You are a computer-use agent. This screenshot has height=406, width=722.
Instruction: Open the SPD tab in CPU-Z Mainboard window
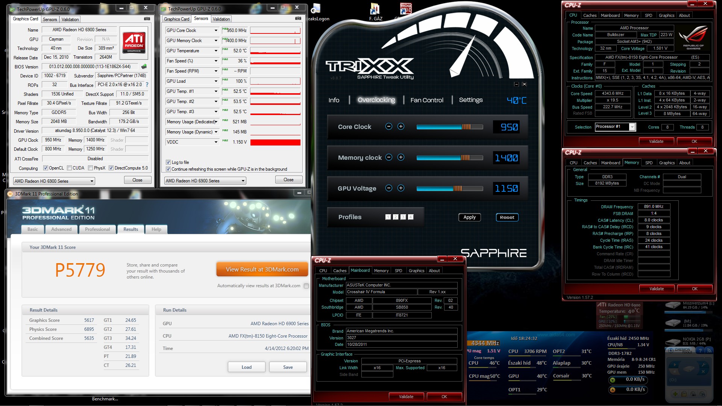tap(398, 271)
